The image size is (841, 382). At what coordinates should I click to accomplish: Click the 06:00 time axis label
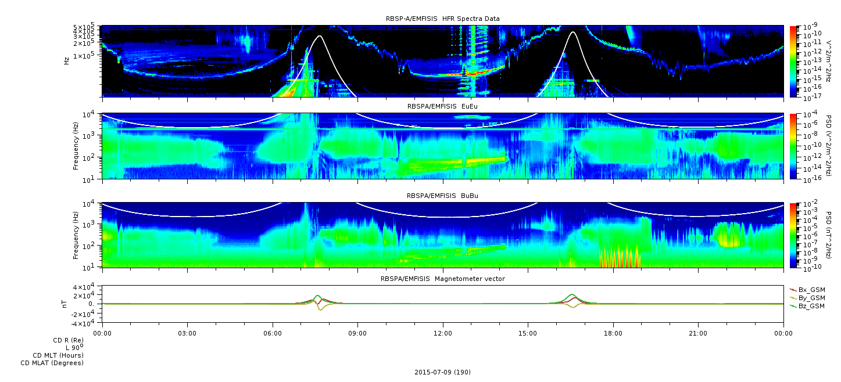272,333
